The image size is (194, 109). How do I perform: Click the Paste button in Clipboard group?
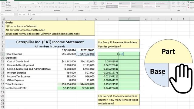(x=3, y=5)
